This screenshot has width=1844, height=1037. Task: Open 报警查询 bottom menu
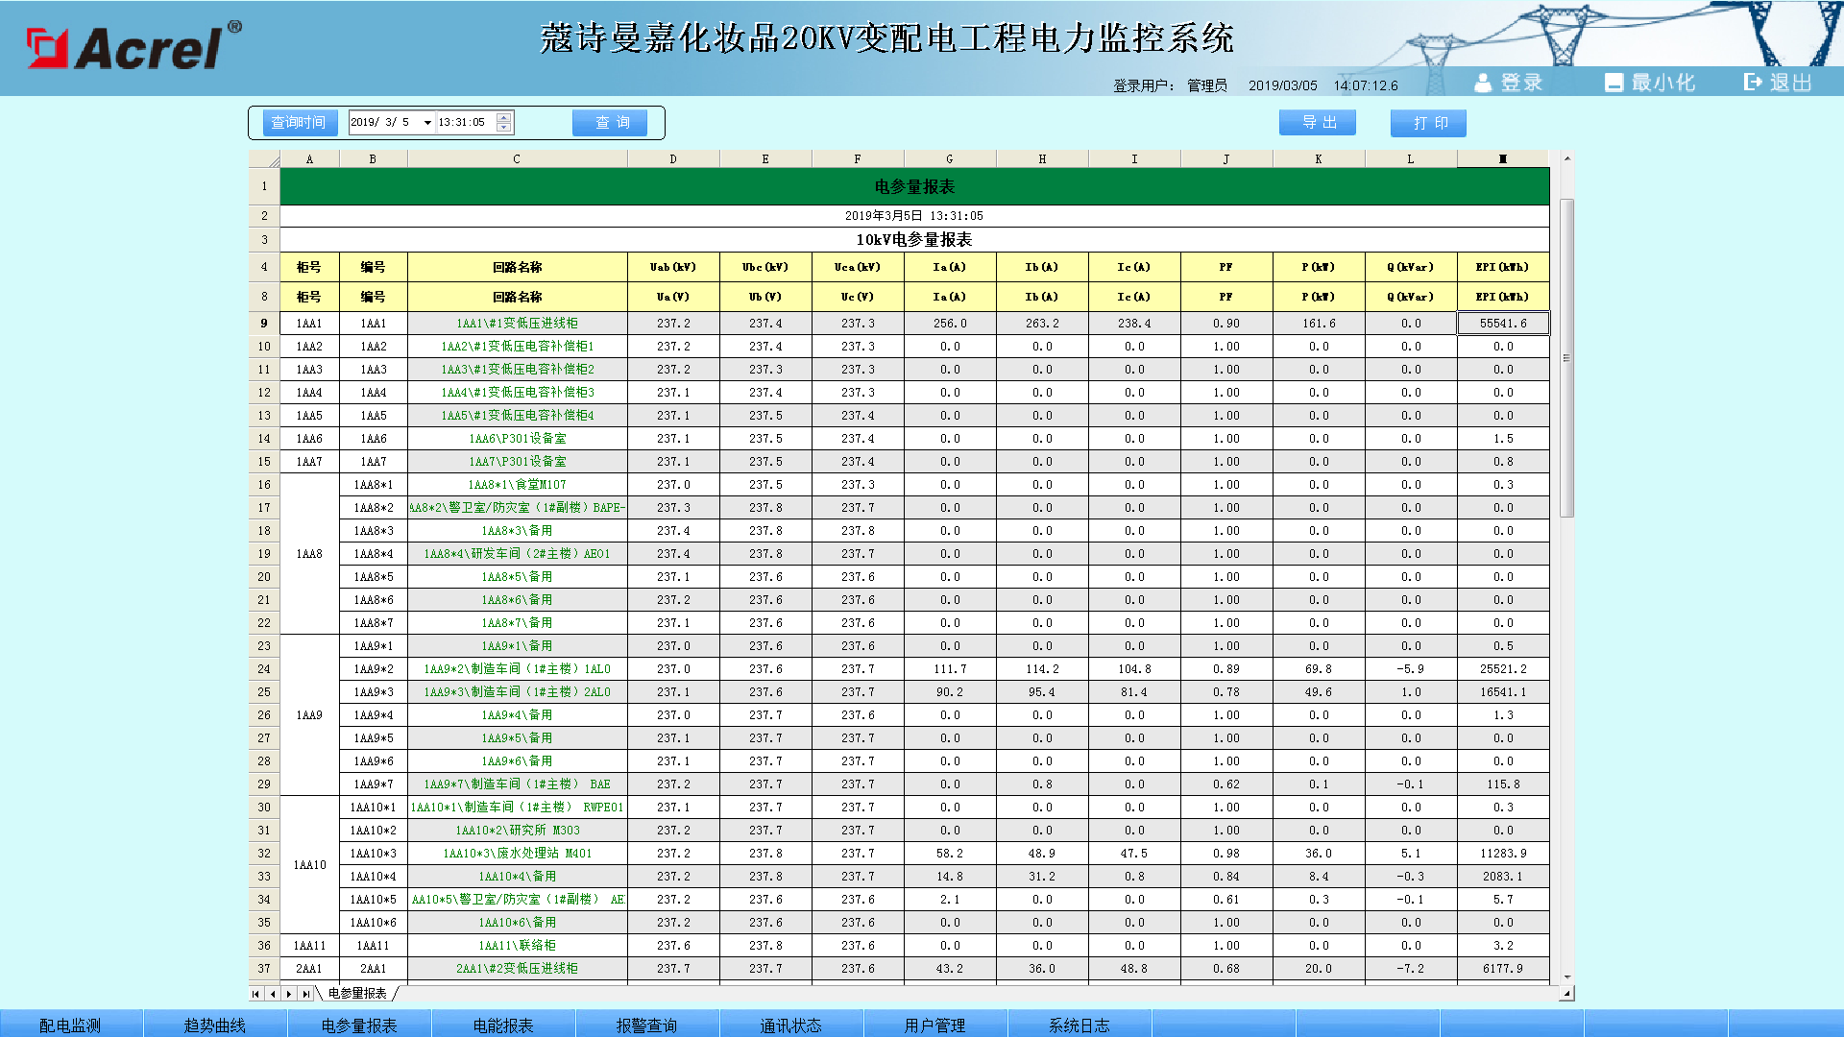647,1025
